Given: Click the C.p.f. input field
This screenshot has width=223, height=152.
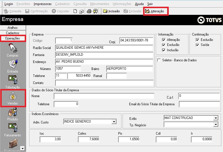Looking at the screenshot, I should (x=199, y=96).
